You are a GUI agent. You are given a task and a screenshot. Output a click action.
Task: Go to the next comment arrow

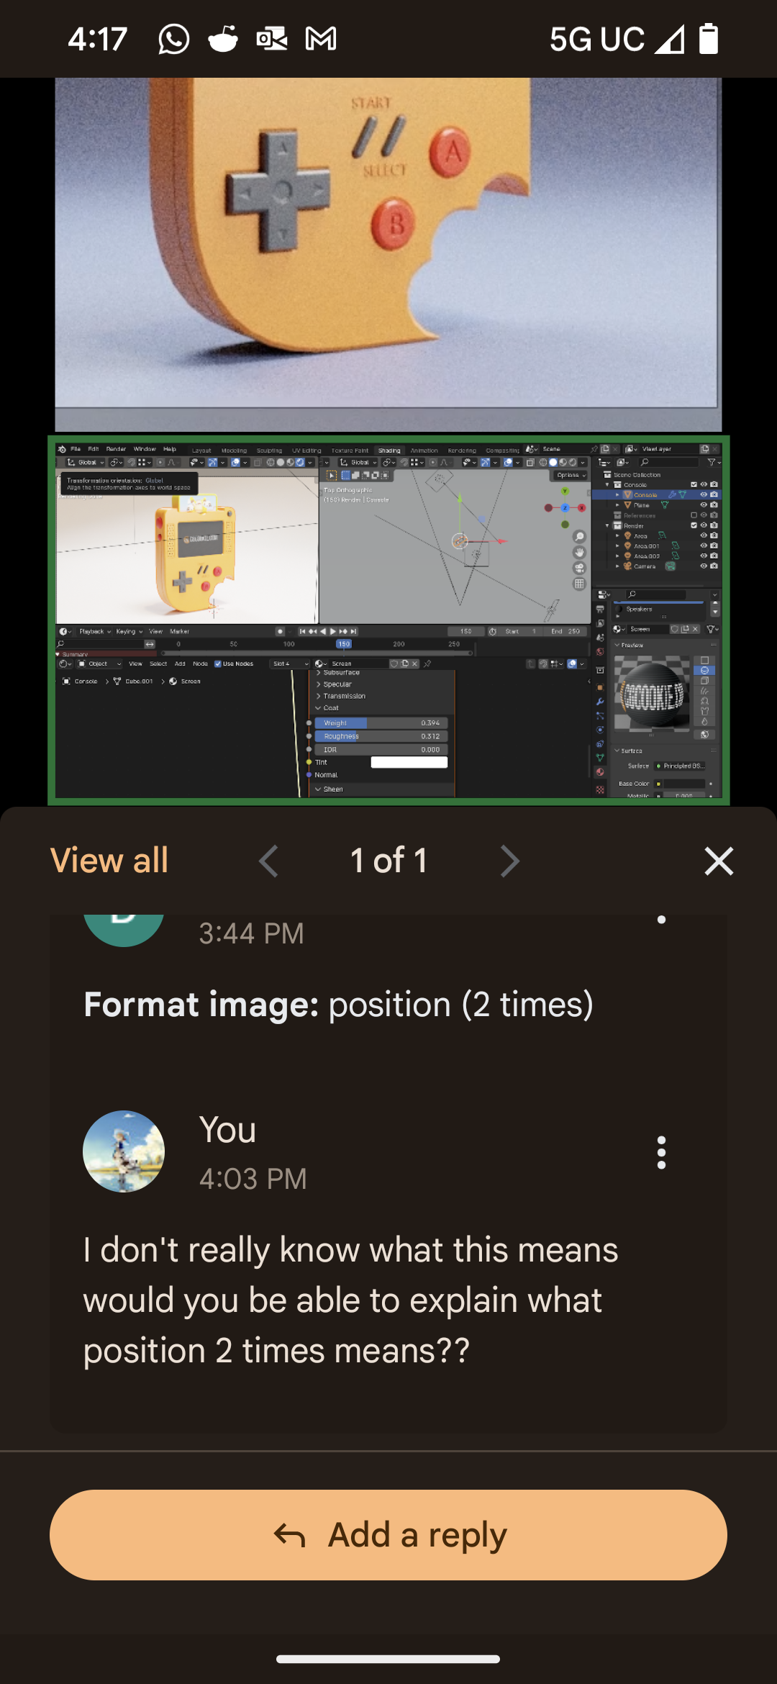coord(509,861)
